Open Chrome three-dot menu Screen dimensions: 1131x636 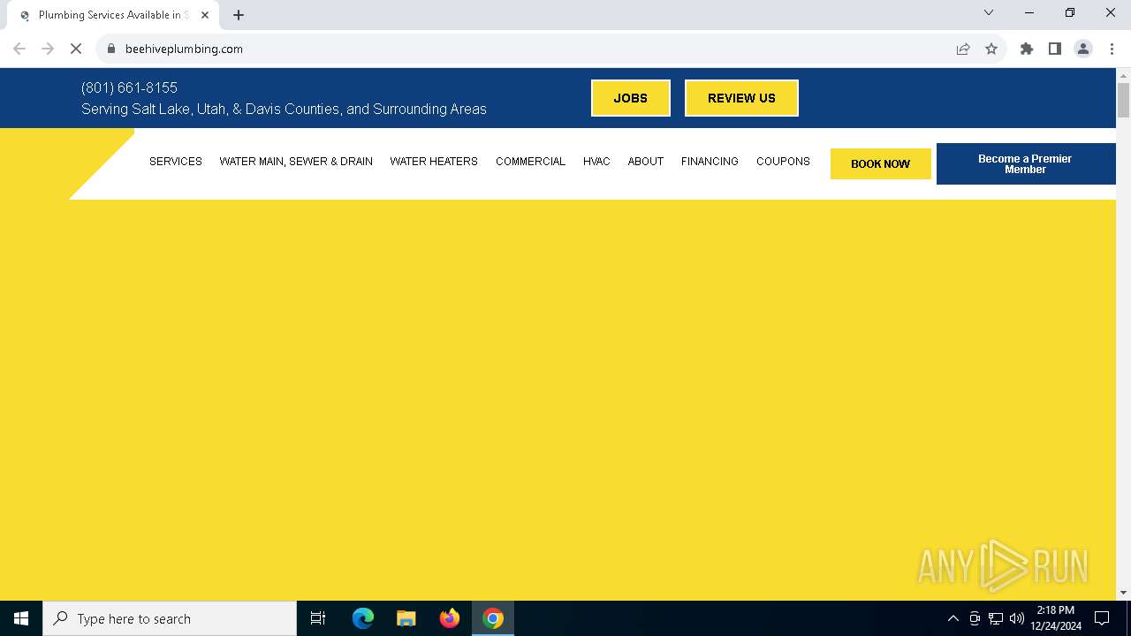click(x=1112, y=49)
